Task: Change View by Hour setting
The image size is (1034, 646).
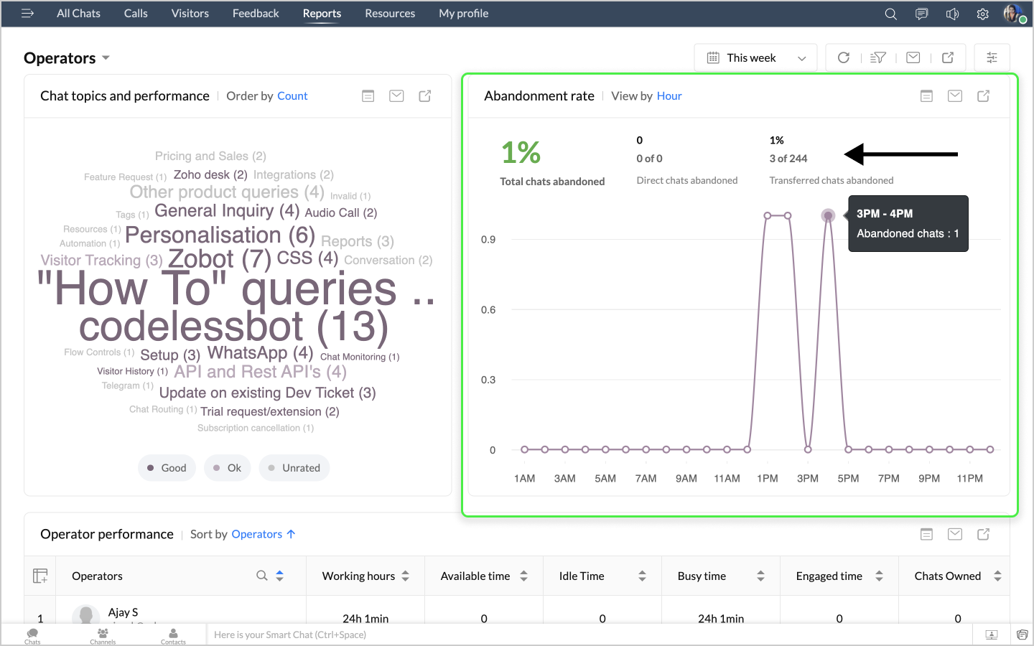Action: pos(669,96)
